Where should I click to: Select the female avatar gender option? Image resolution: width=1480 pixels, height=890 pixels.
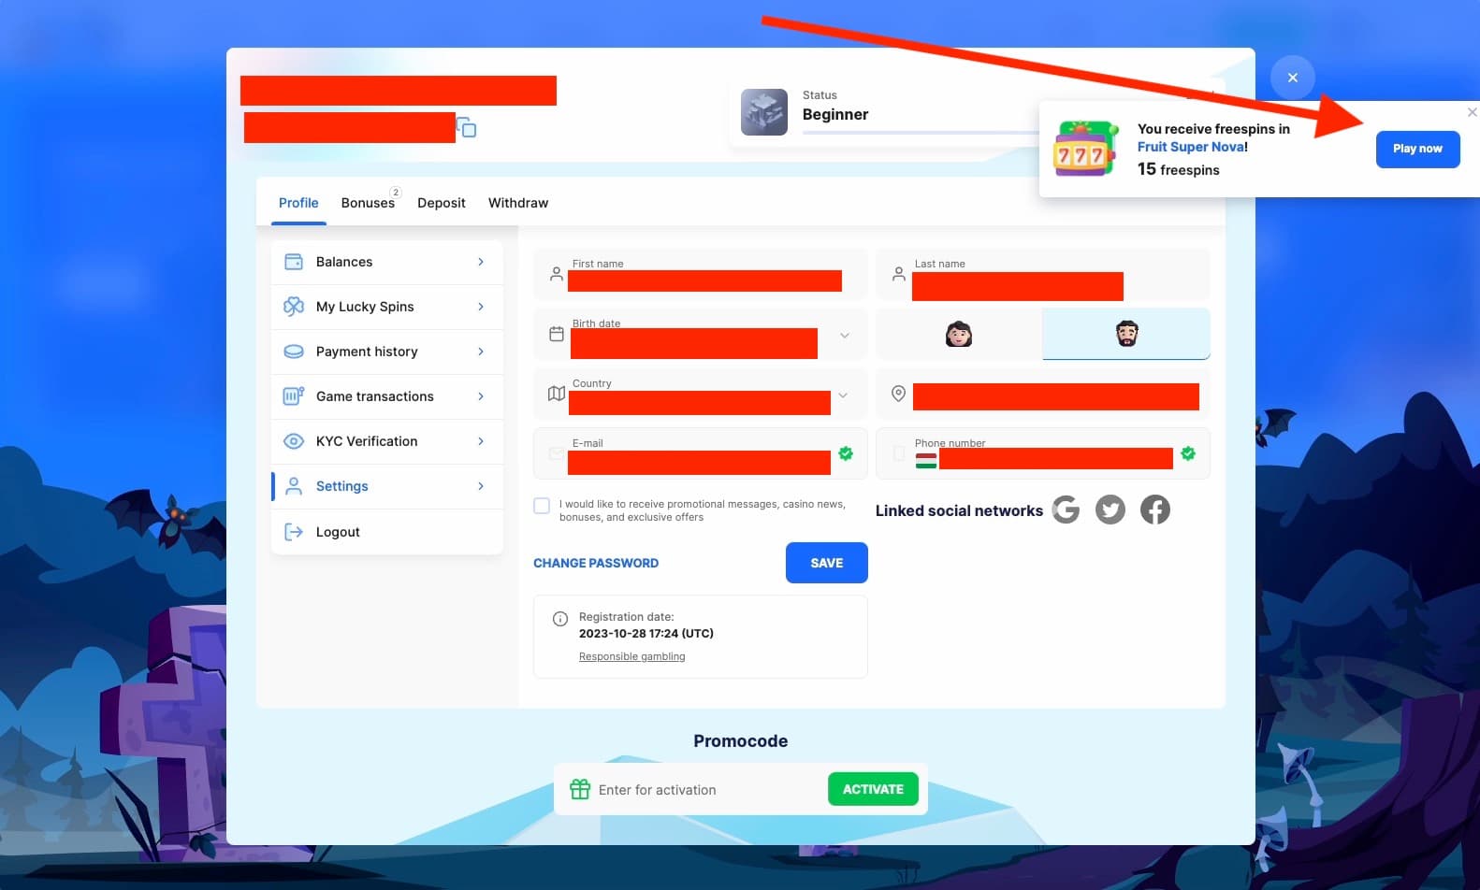pyautogui.click(x=959, y=334)
